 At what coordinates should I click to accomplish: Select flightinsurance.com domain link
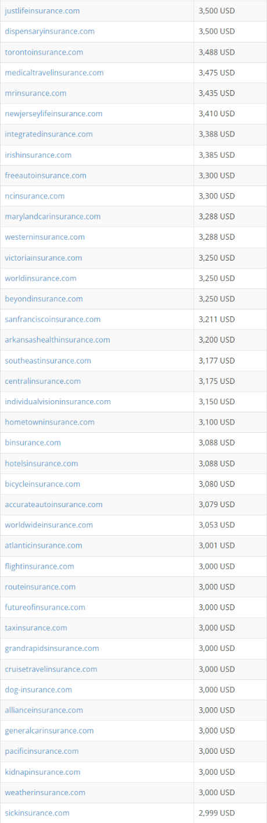(x=39, y=567)
